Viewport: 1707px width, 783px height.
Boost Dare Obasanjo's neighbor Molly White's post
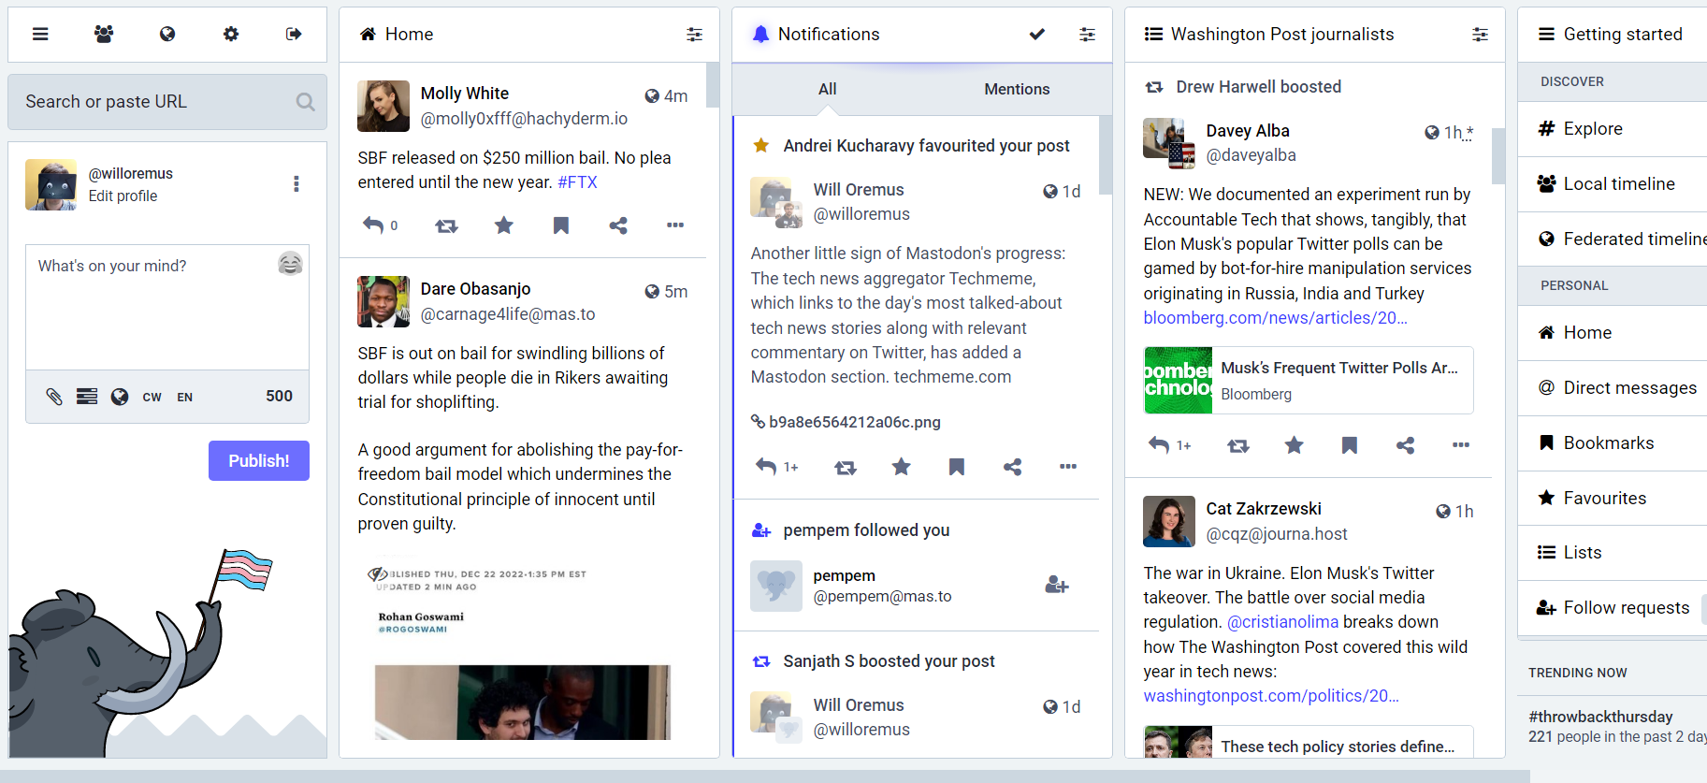click(446, 225)
